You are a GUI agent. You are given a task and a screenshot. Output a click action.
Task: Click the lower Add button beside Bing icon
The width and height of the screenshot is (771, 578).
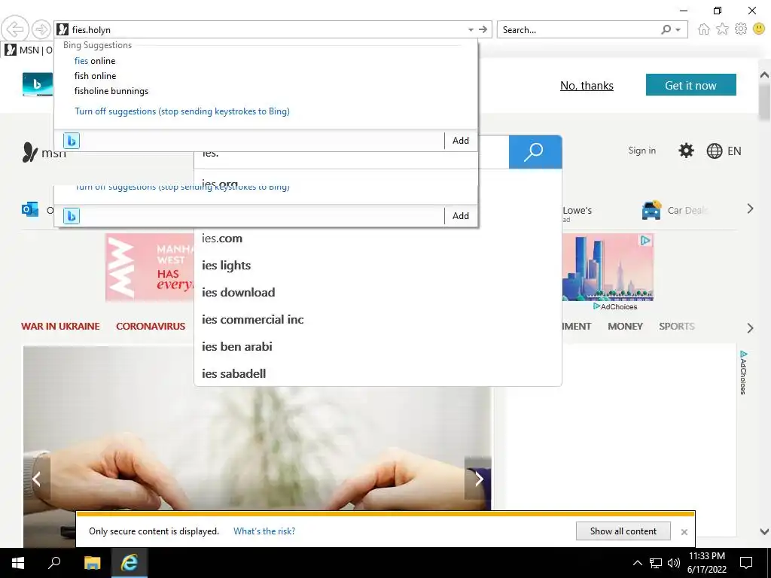461,216
